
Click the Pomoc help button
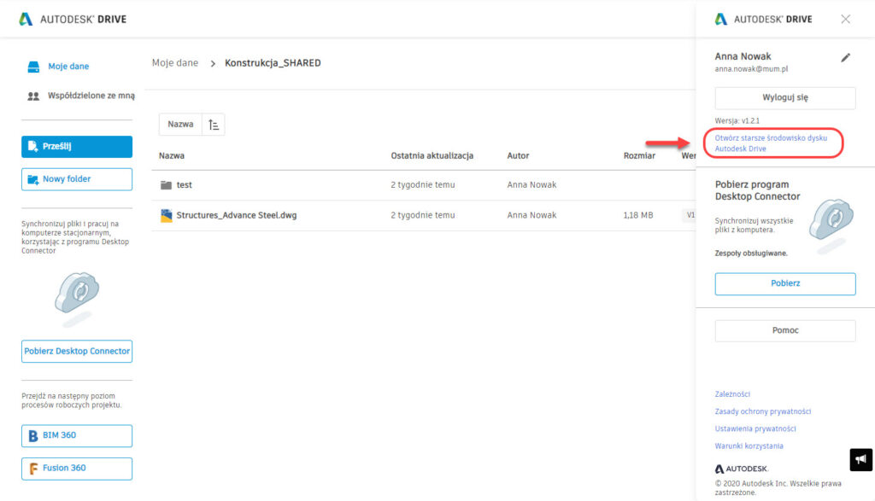click(784, 330)
